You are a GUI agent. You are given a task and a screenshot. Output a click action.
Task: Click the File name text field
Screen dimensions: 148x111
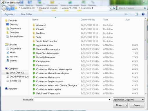coord(71,100)
